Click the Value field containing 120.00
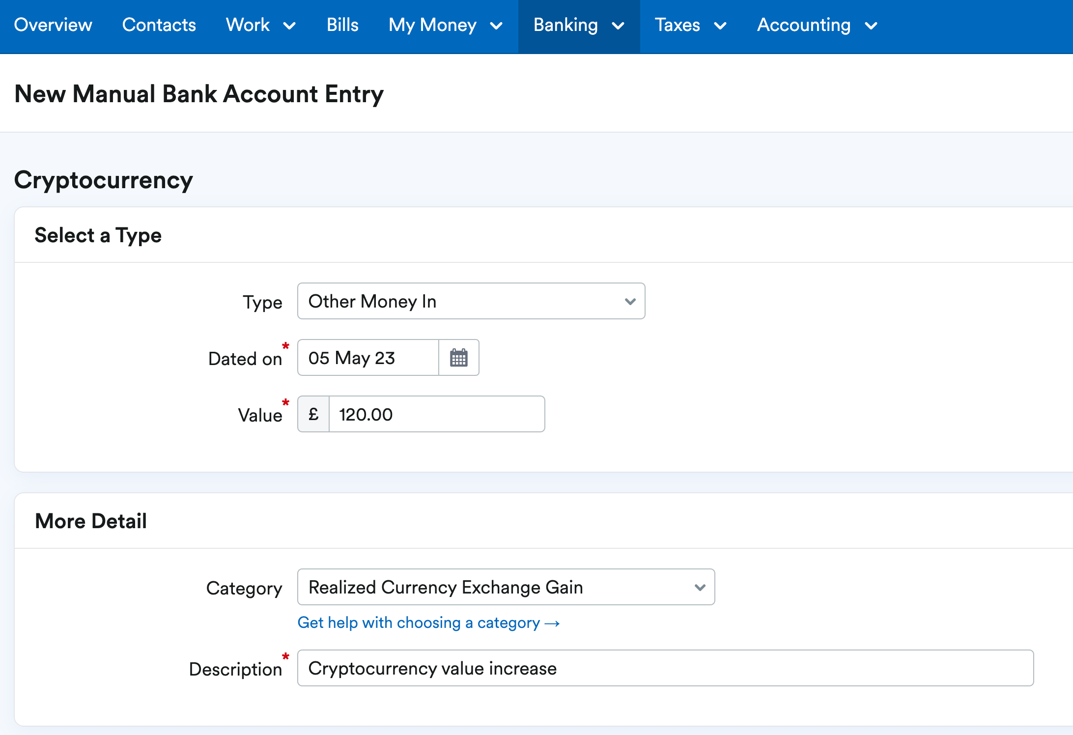1073x735 pixels. tap(437, 414)
